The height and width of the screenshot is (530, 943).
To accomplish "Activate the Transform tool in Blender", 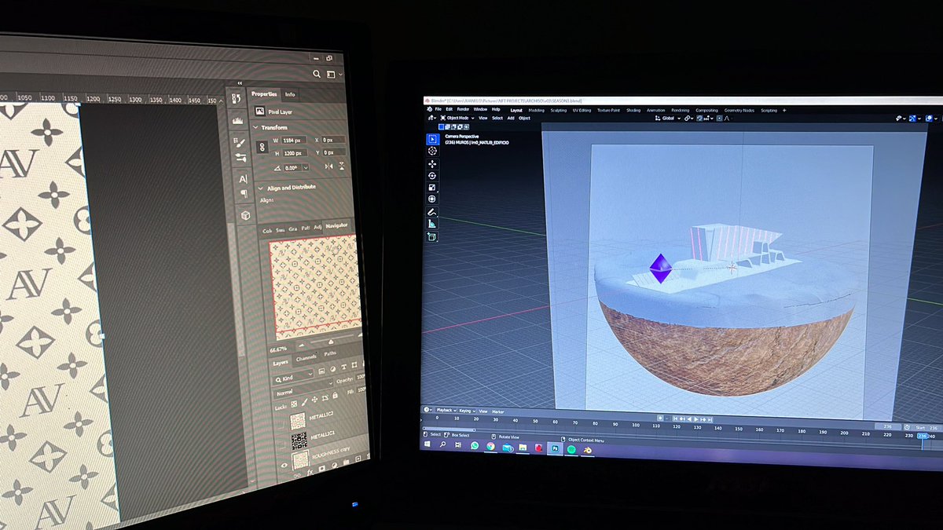I will tap(432, 199).
